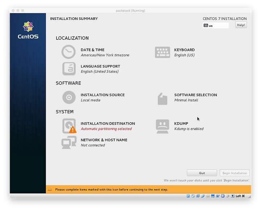Click the window resize grip corner

[250, 197]
